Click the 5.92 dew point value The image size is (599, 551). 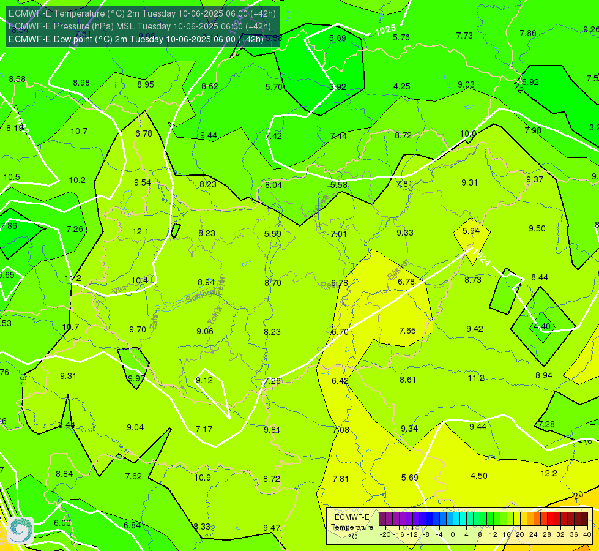tap(530, 82)
